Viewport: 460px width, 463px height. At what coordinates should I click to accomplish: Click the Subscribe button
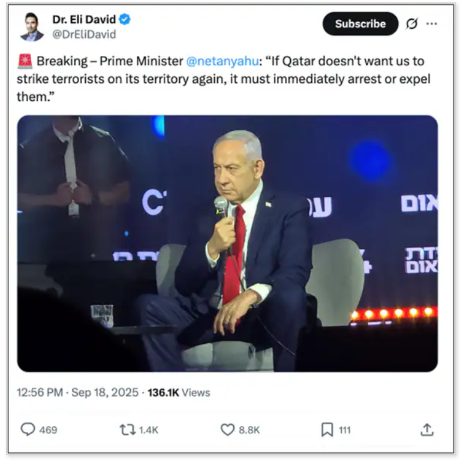click(360, 23)
